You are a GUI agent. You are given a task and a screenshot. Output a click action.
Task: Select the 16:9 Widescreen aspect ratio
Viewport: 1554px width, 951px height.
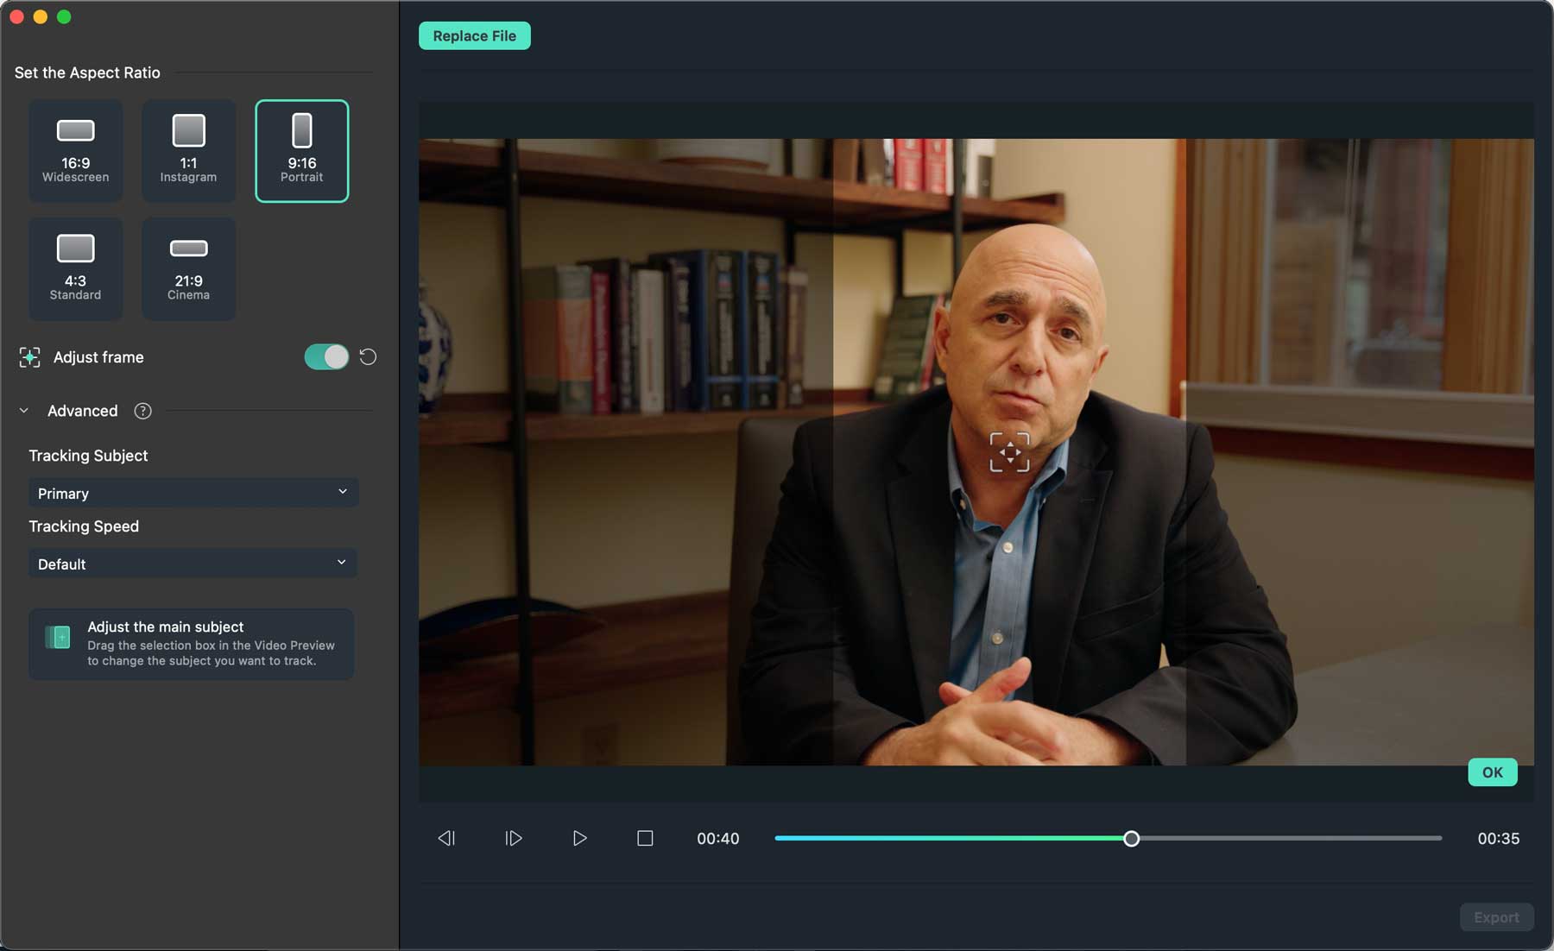click(76, 151)
